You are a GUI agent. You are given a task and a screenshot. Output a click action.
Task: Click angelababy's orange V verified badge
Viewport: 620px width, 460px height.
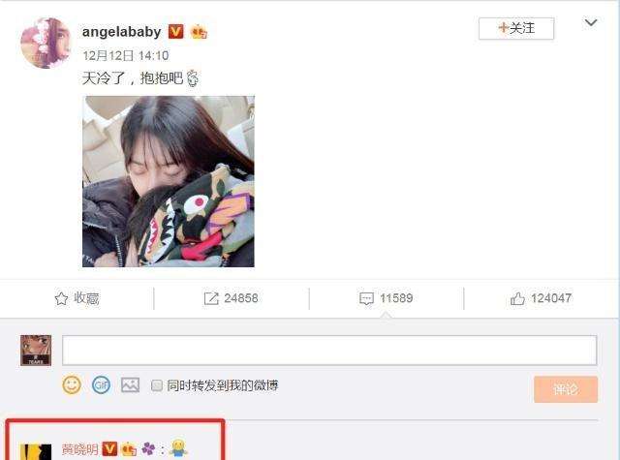(176, 31)
